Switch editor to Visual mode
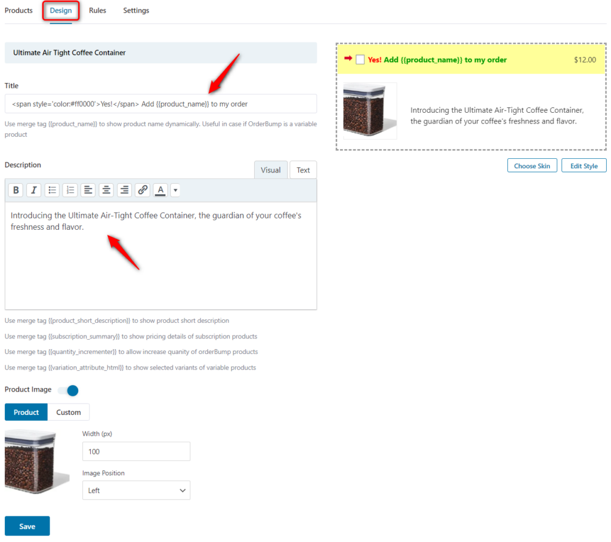The height and width of the screenshot is (542, 611). [271, 170]
